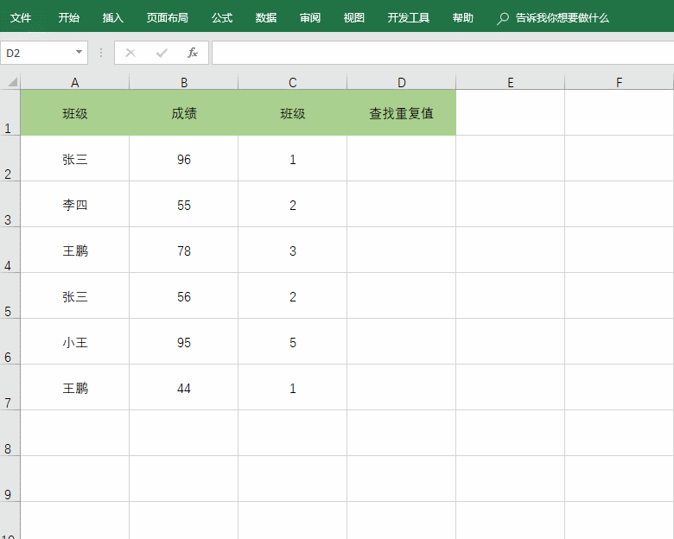Select row 3 header
Image resolution: width=674 pixels, height=539 pixels.
10,204
